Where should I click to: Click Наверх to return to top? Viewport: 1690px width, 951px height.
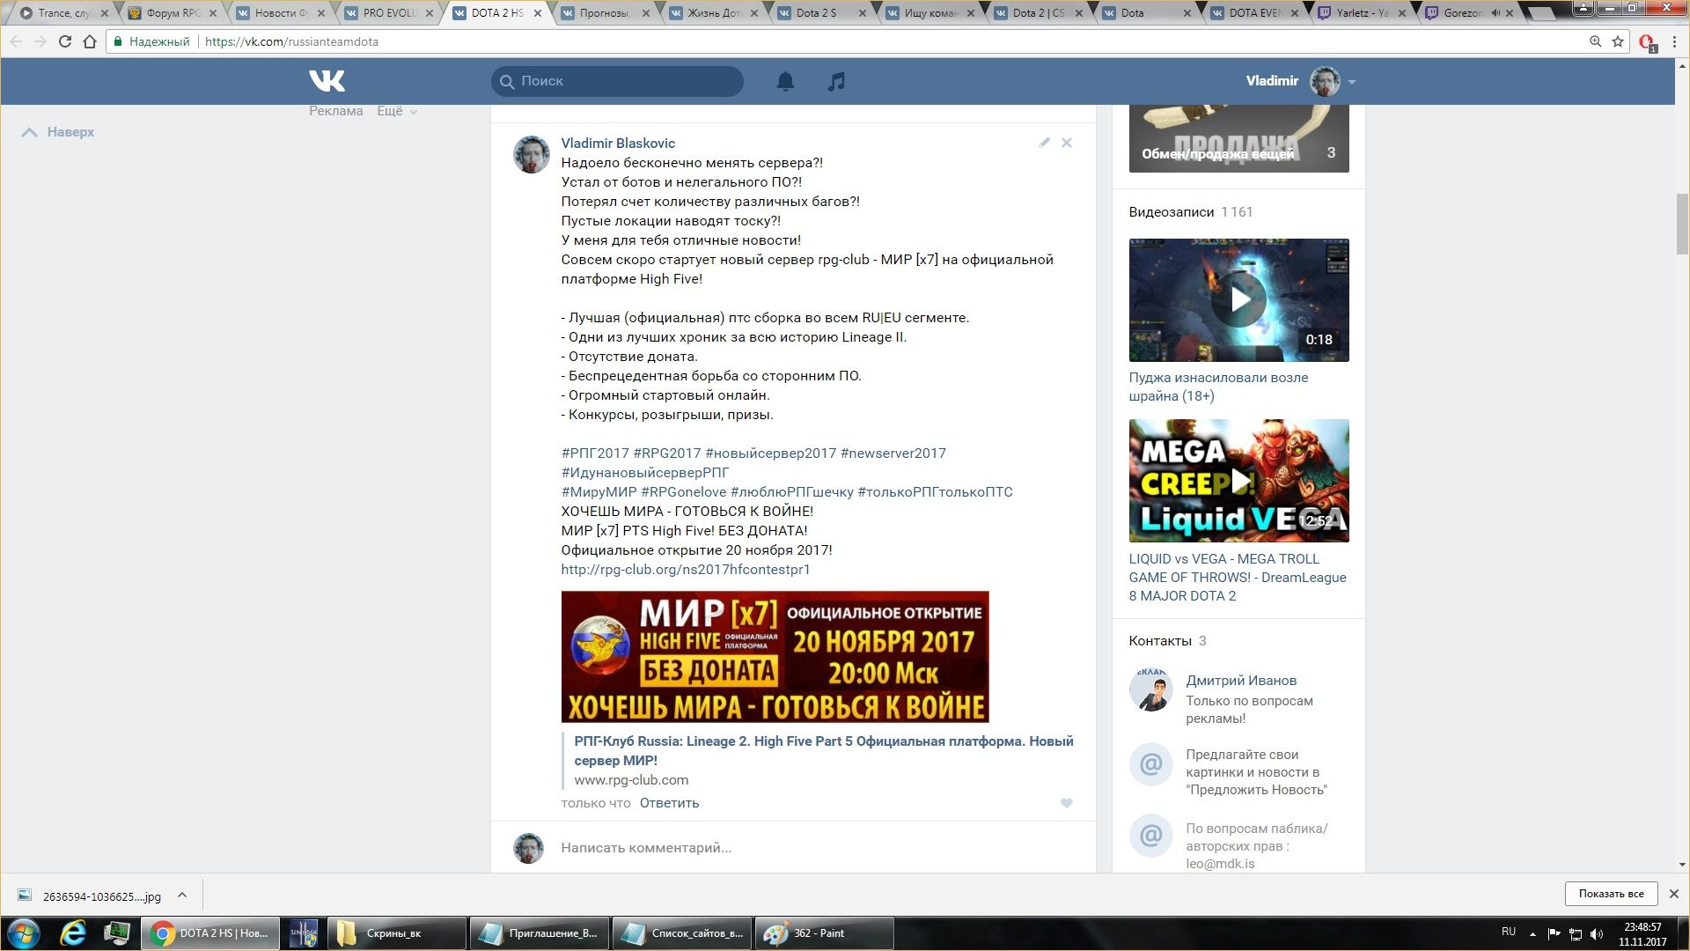pos(58,132)
